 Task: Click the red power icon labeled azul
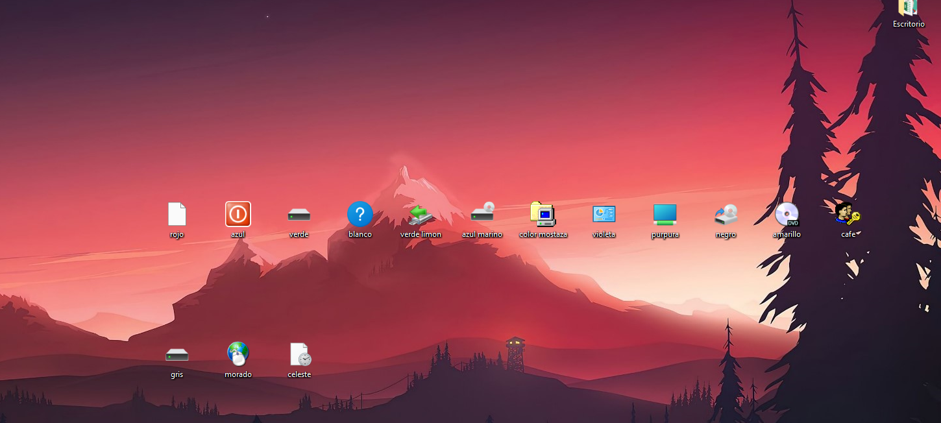coord(238,214)
